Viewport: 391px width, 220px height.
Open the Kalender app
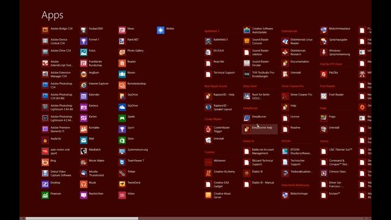(x=90, y=96)
